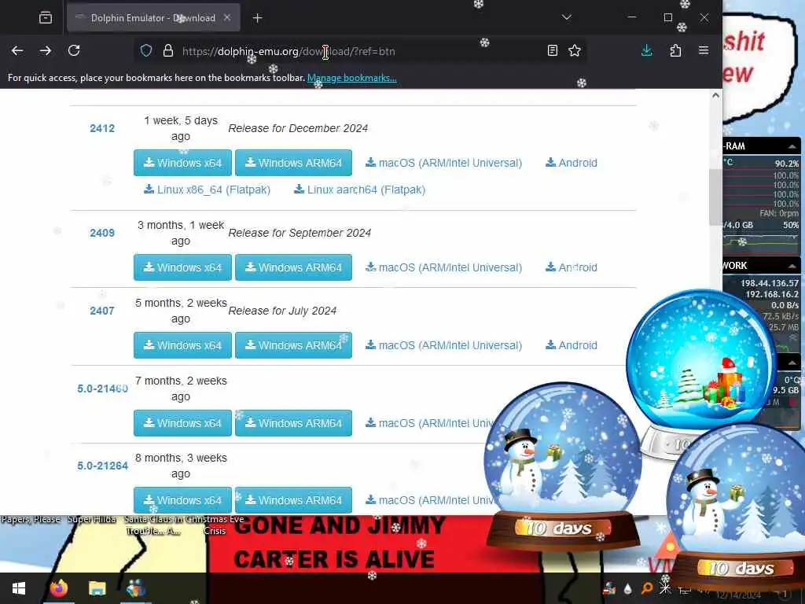The width and height of the screenshot is (805, 604).
Task: Download 2412 macOS Universal build
Action: (x=443, y=163)
